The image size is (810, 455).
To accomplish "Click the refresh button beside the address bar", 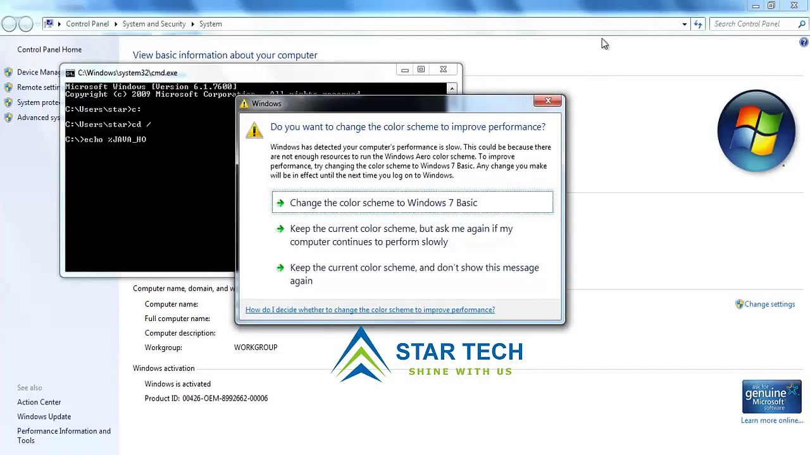I will tap(698, 24).
